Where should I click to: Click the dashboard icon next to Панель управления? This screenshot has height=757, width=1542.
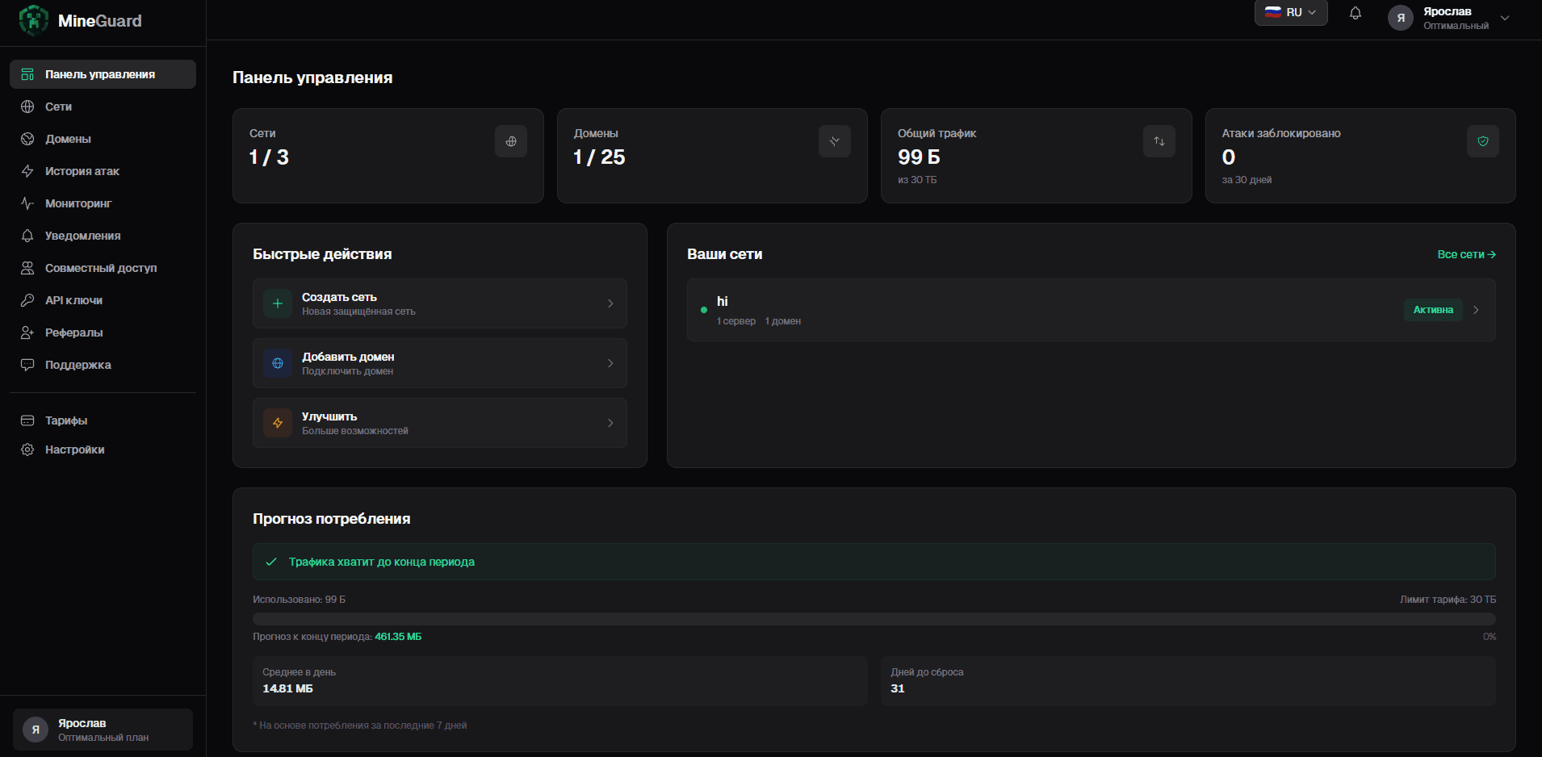tap(27, 74)
